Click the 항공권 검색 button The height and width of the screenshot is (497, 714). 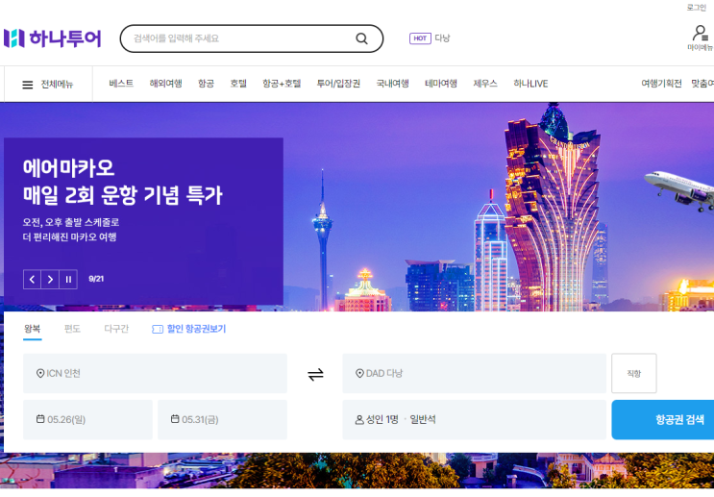tap(663, 419)
